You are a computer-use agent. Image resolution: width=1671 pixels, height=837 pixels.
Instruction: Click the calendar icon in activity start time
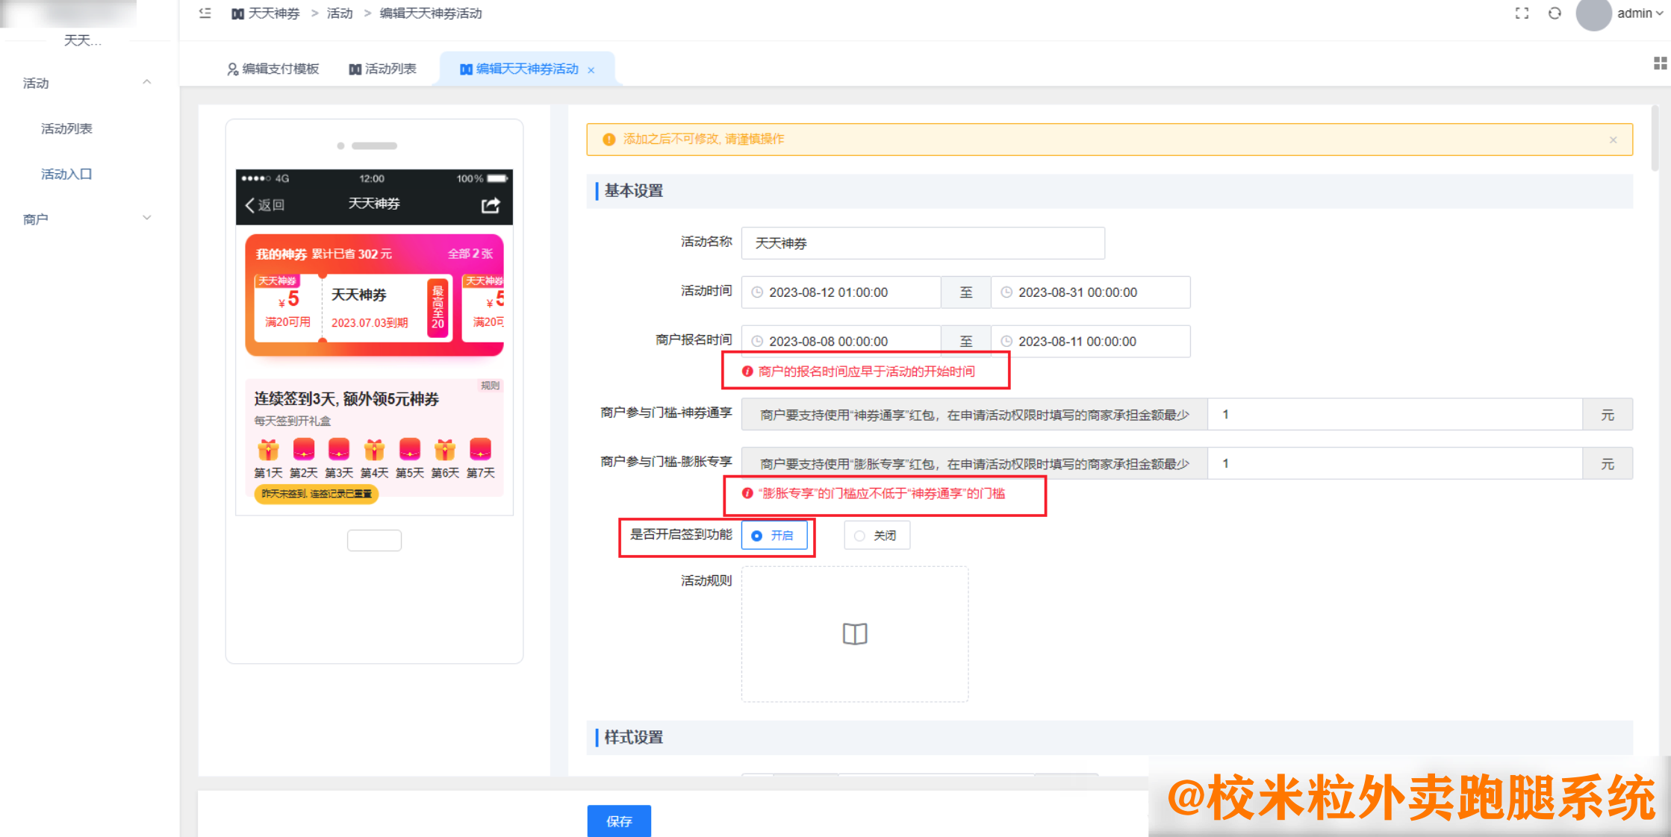pos(757,292)
